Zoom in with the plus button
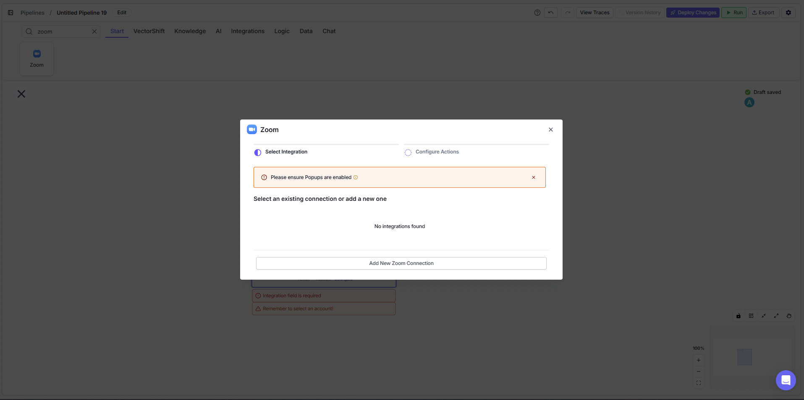Viewport: 804px width, 400px height. click(699, 360)
